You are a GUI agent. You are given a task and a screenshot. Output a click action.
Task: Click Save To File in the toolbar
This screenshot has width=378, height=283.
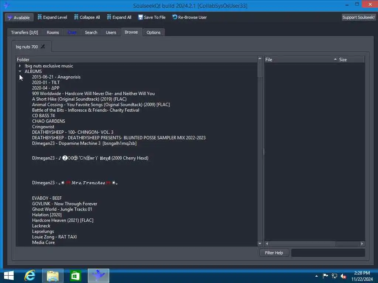152,17
